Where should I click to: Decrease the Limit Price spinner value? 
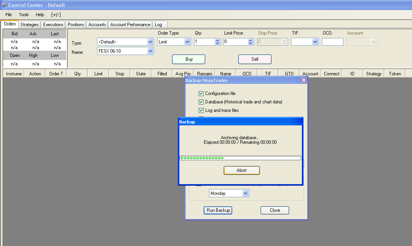click(x=251, y=43)
